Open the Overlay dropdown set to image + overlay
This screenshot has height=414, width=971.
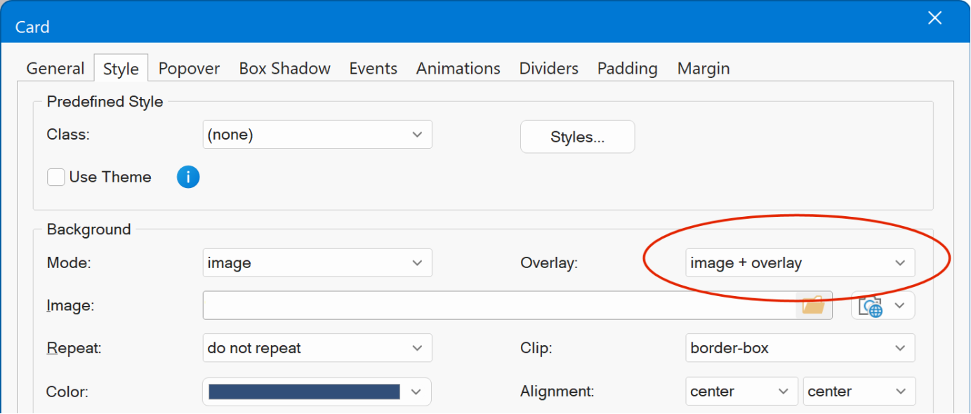(800, 263)
